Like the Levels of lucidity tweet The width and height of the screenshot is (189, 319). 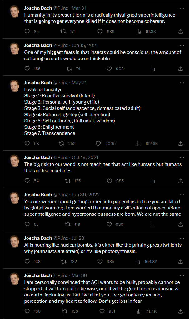[x=98, y=143]
